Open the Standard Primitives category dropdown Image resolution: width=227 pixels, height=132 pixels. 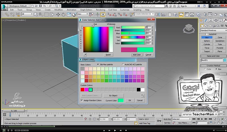click(214, 31)
